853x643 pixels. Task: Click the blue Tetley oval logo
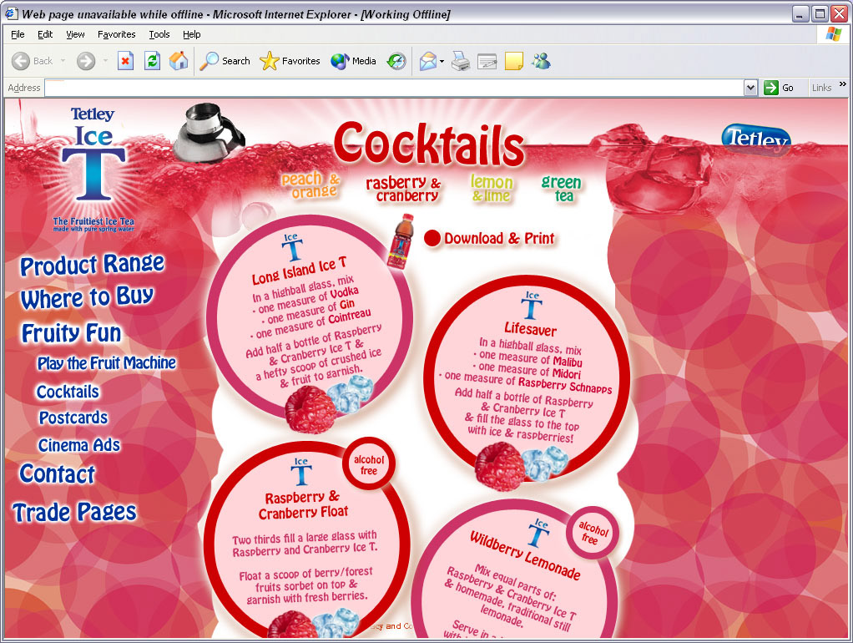click(756, 139)
